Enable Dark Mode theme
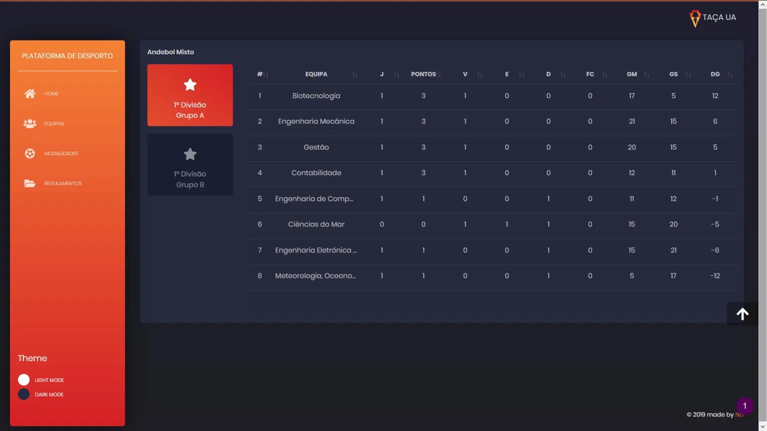767x431 pixels. click(23, 395)
